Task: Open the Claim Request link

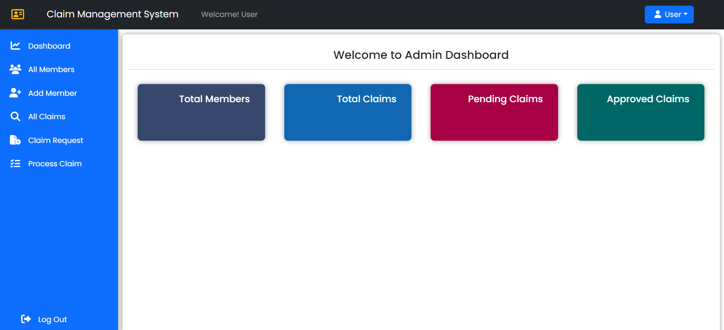Action: tap(55, 140)
